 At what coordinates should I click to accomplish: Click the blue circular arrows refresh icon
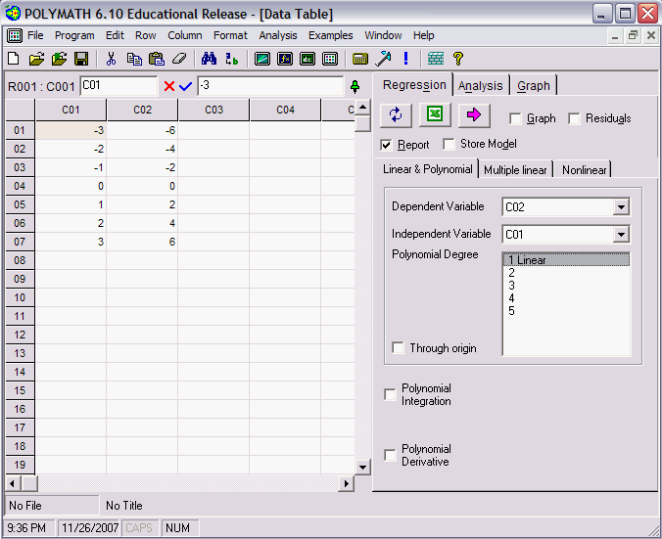pos(396,115)
